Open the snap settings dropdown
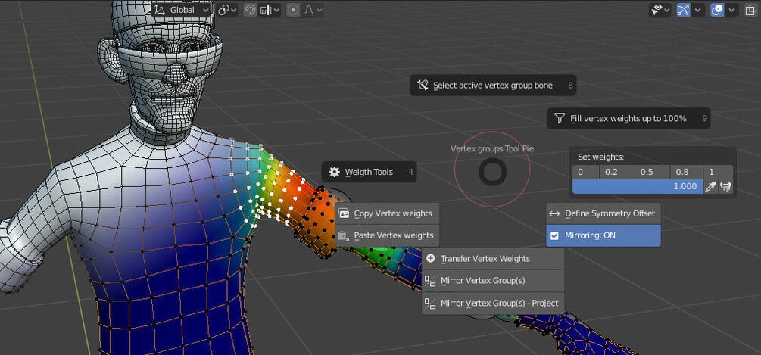761x355 pixels. coord(270,10)
